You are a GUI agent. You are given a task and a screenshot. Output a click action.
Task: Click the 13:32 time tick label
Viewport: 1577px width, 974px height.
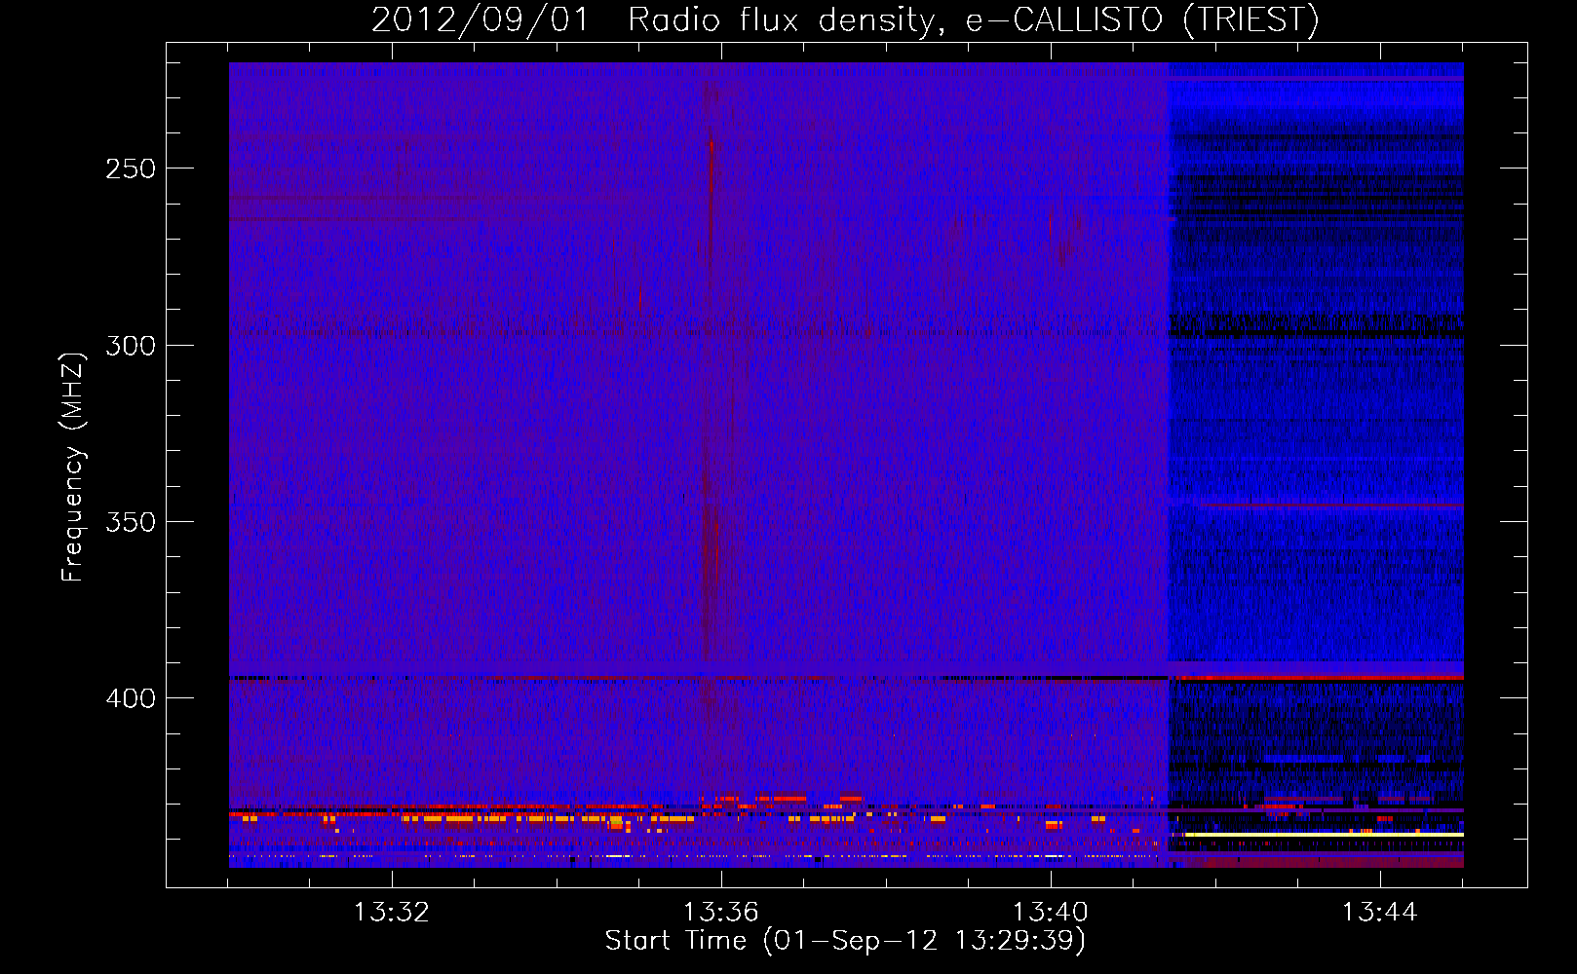[x=392, y=913]
